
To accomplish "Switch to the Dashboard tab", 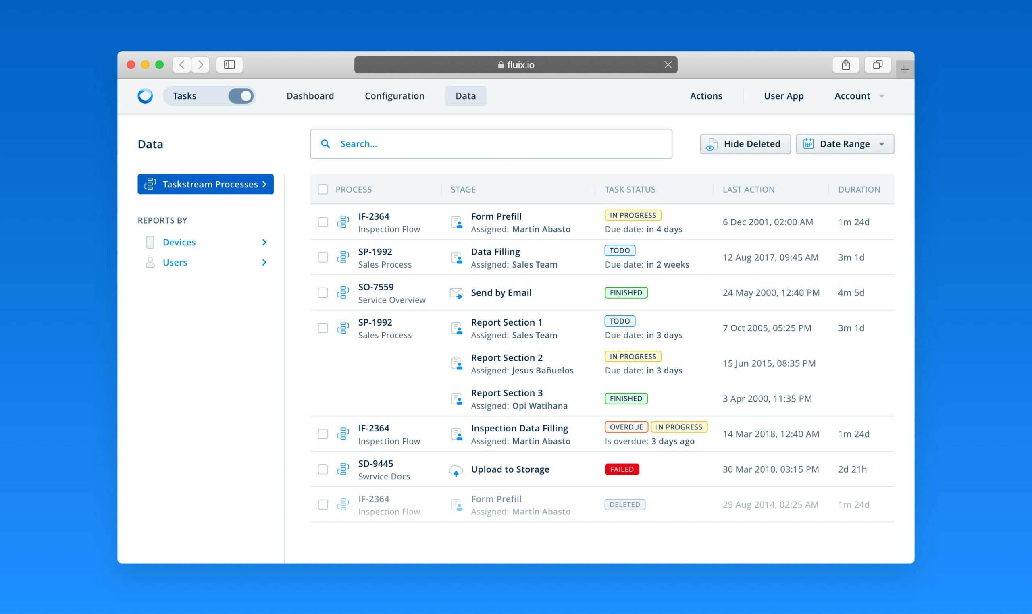I will [x=310, y=96].
